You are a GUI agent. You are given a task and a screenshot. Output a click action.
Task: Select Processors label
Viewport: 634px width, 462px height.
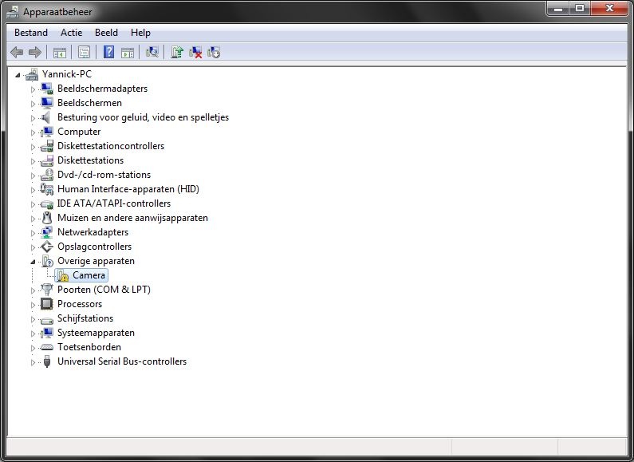(x=80, y=304)
